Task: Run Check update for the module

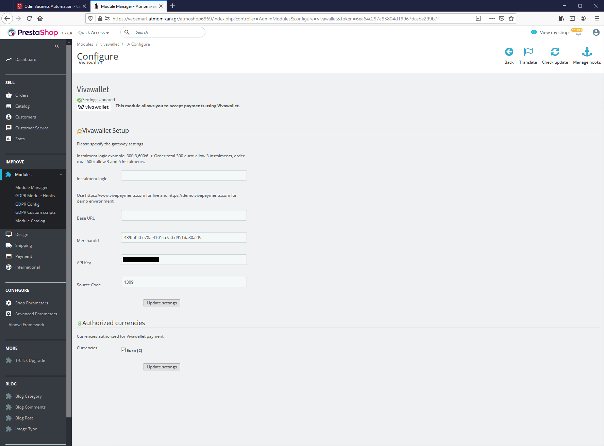Action: 555,54
